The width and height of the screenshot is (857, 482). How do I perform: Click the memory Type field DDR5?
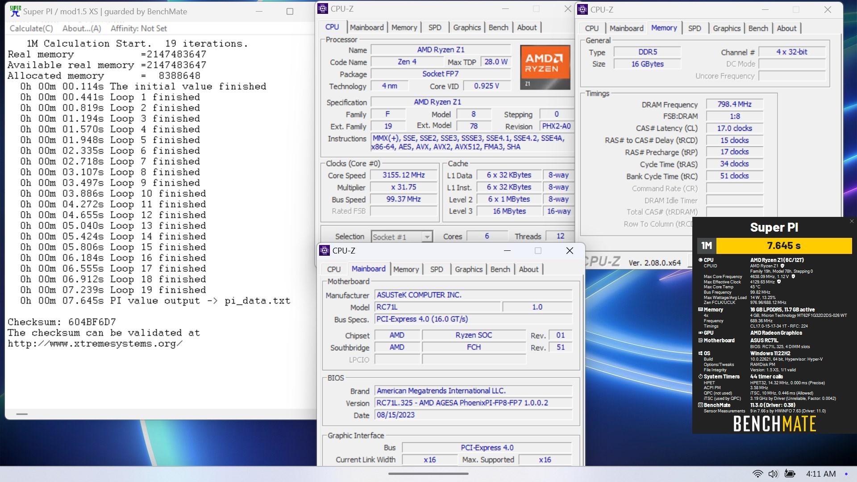coord(647,52)
